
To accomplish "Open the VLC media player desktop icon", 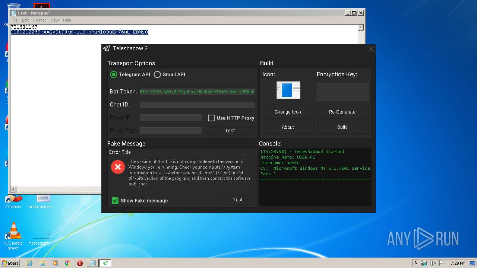I will click(13, 236).
